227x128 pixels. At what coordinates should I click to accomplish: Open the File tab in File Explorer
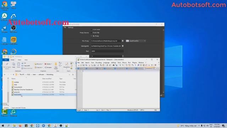coord(6,60)
